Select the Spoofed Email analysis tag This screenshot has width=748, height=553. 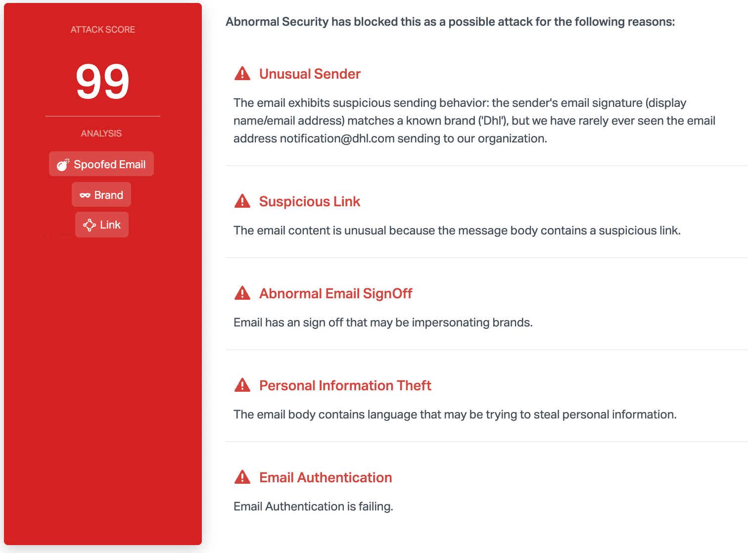click(101, 164)
